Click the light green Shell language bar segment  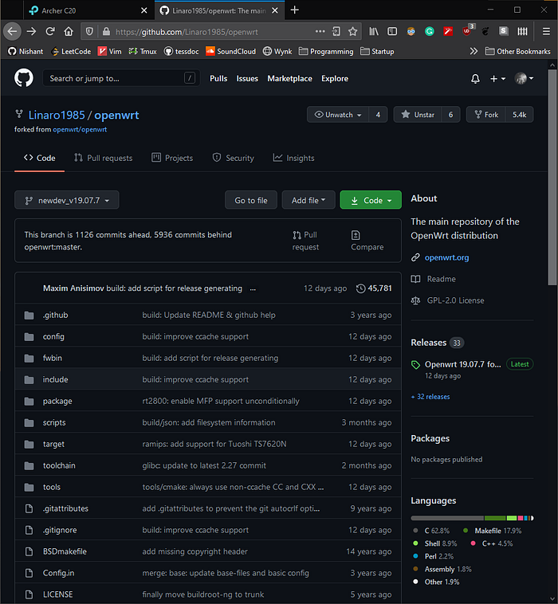point(512,518)
